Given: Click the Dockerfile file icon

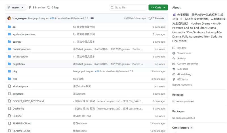Looking at the screenshot, I should [9, 108].
